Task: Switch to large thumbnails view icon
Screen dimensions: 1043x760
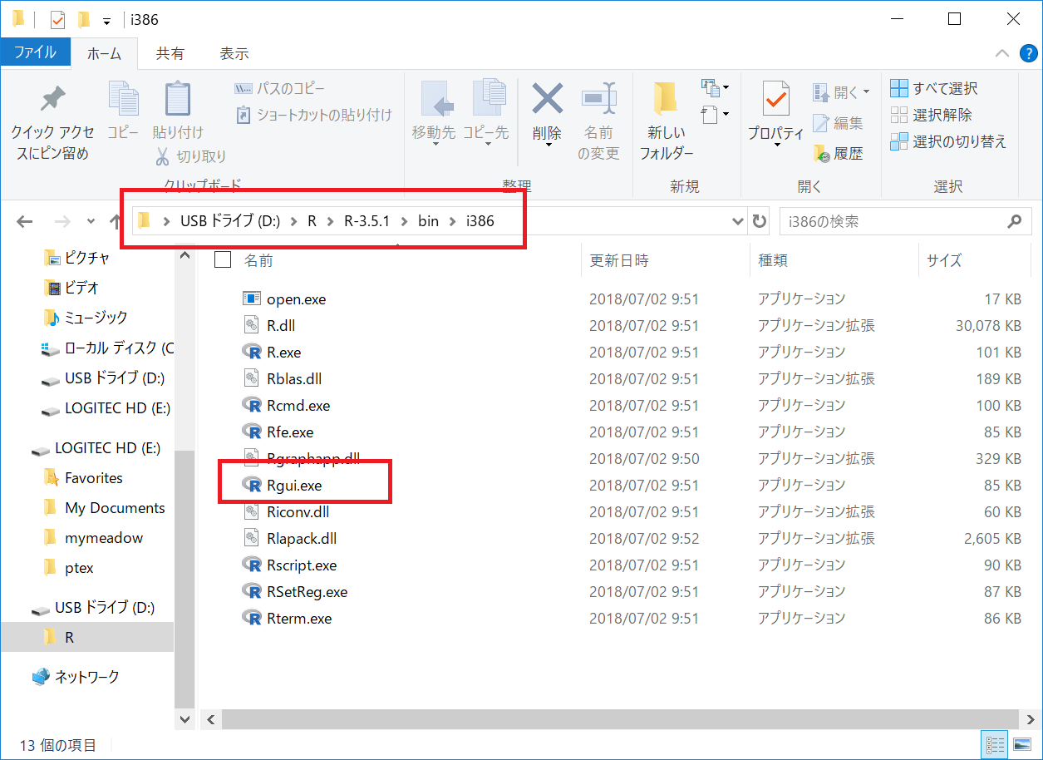Action: 1021,744
